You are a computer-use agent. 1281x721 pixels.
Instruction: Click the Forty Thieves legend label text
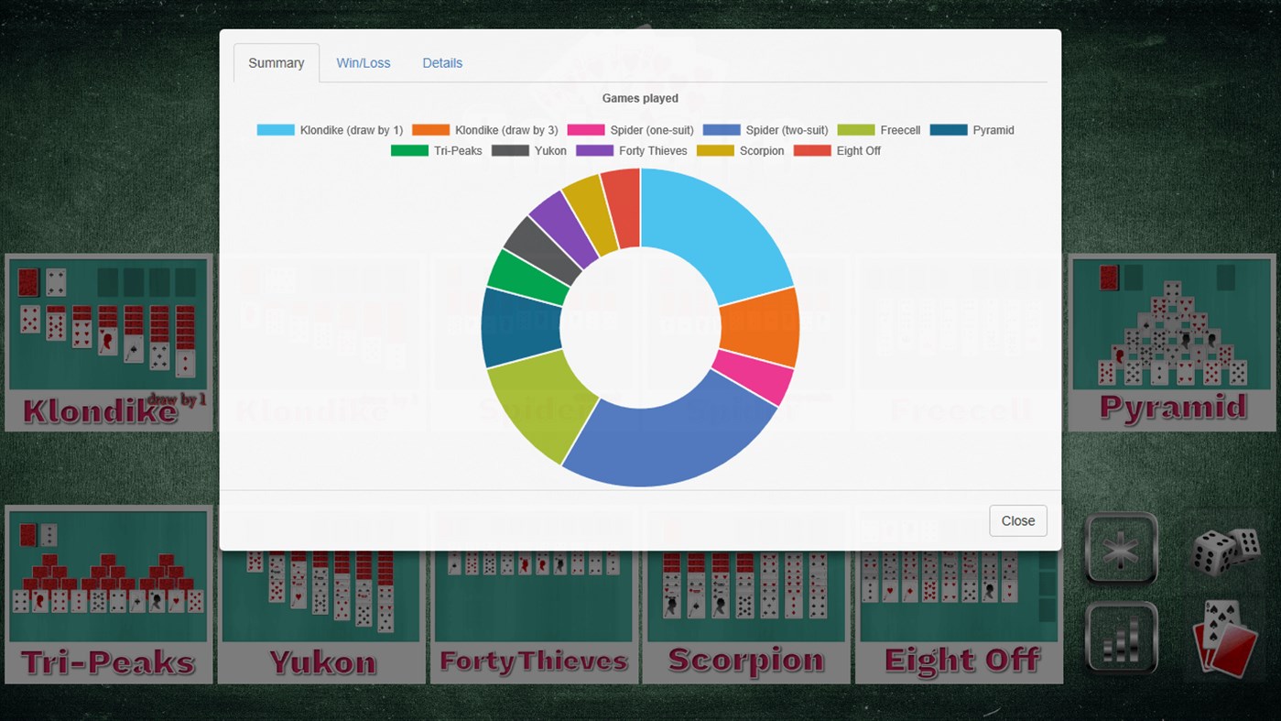click(x=653, y=150)
